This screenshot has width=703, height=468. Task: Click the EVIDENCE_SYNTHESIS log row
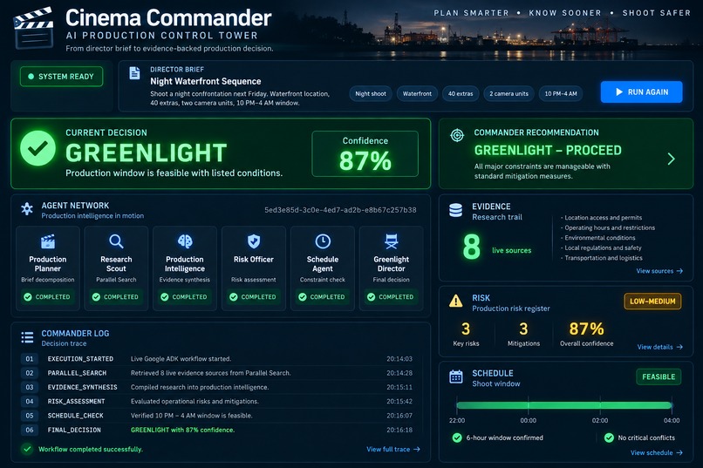[x=216, y=387]
